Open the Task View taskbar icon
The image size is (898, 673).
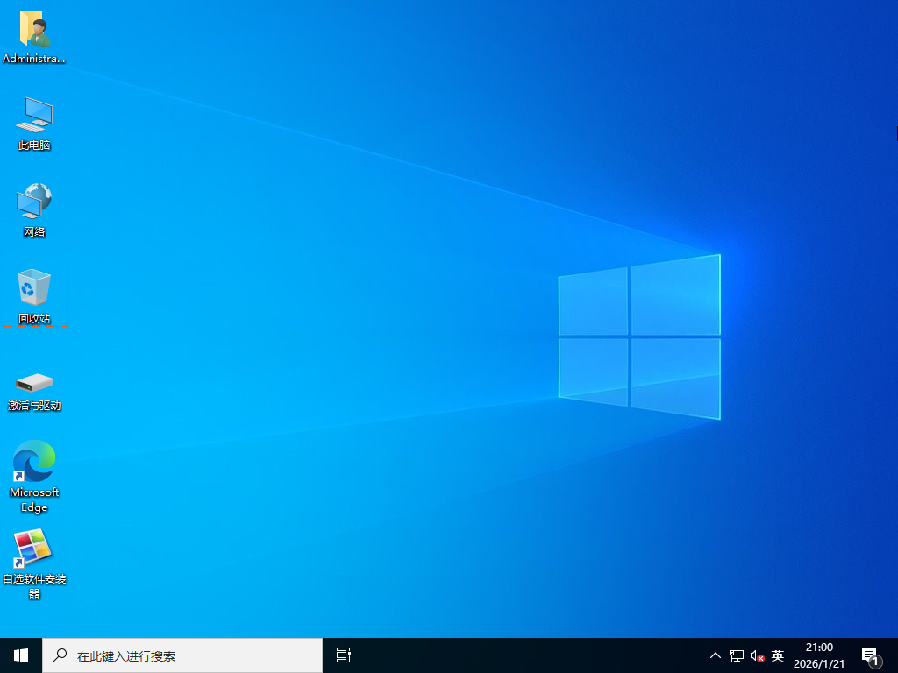[x=344, y=655]
